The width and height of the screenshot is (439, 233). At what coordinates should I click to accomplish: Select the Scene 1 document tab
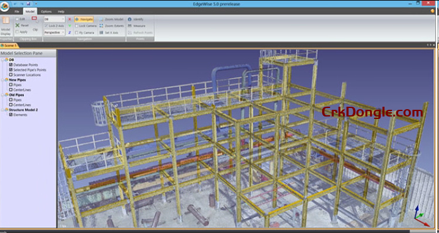pos(9,45)
